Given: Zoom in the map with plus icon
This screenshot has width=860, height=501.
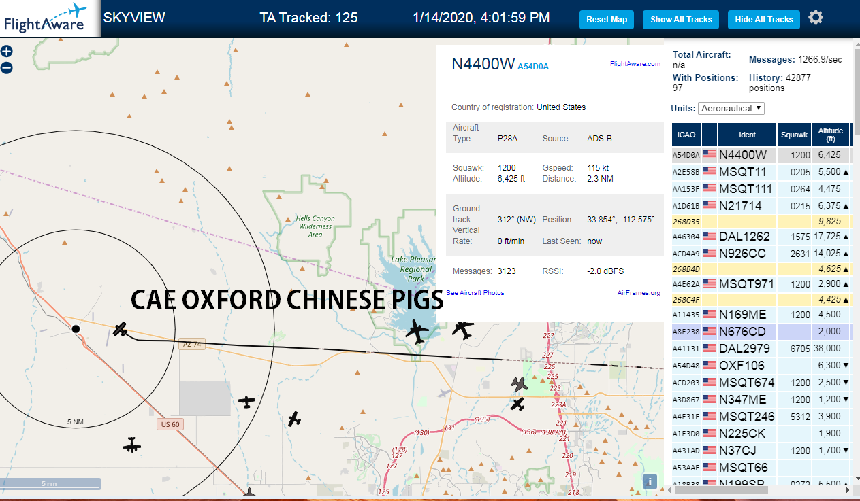Looking at the screenshot, I should [7, 51].
